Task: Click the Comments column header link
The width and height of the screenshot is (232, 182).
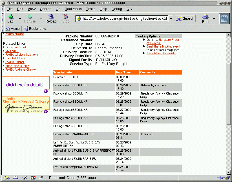Action: [147, 73]
